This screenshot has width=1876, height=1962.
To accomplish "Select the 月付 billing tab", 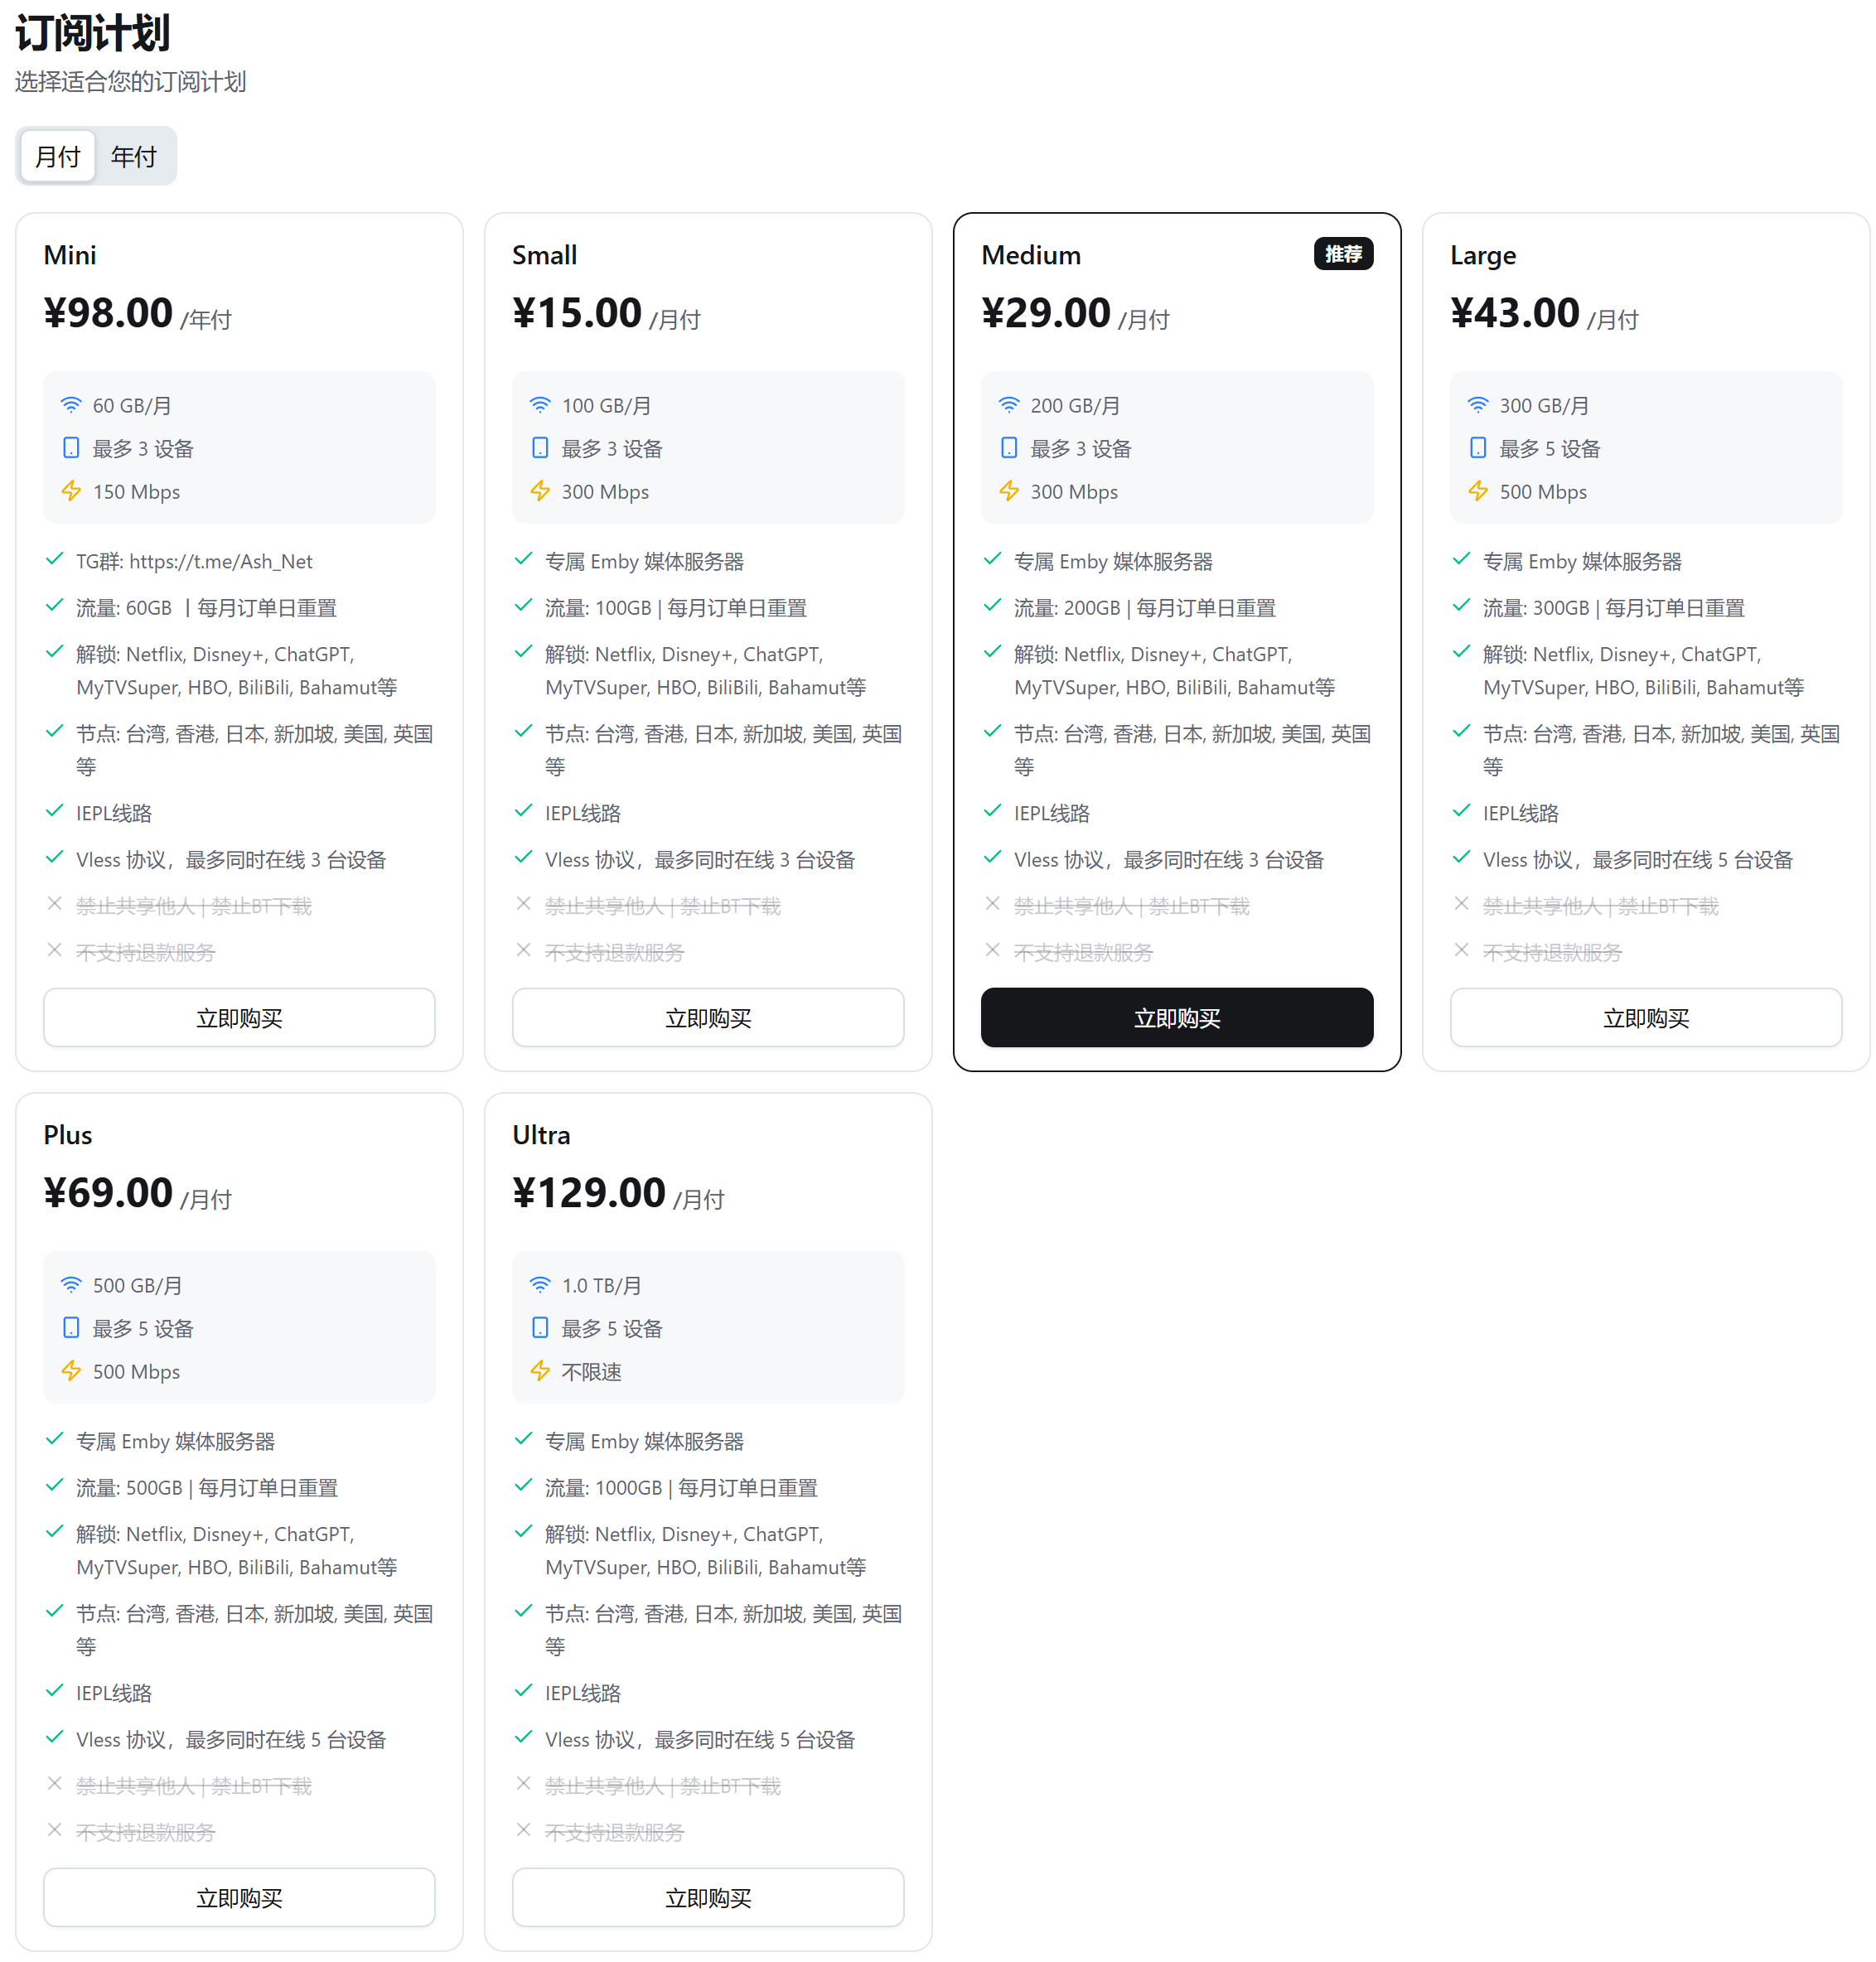I will 58,156.
